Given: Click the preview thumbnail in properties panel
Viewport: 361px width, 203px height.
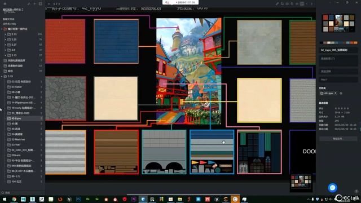Looking at the screenshot, I should [338, 23].
